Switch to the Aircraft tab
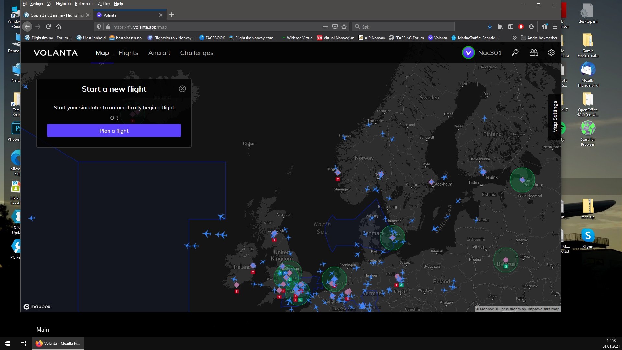The width and height of the screenshot is (622, 350). pyautogui.click(x=159, y=53)
